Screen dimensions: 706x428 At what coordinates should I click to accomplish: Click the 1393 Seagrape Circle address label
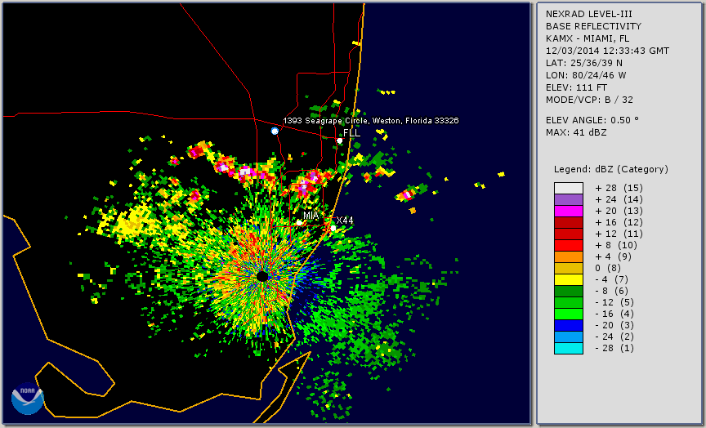click(x=370, y=121)
